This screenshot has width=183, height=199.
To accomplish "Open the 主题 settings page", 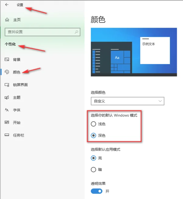I will (17, 98).
